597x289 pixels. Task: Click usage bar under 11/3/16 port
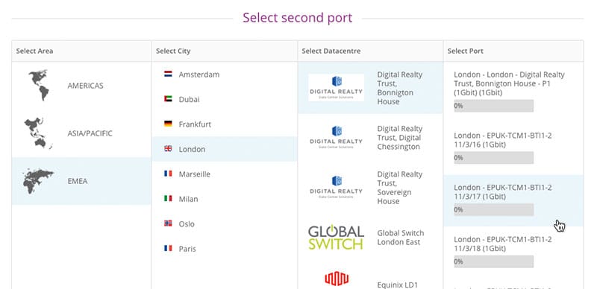493,157
